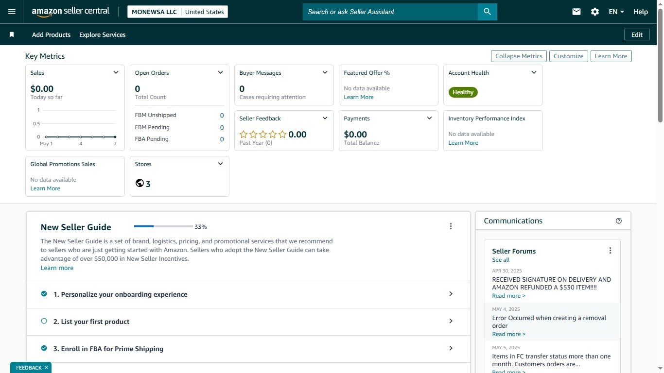664x373 pixels.
Task: Click the Seller Feedback star rating
Action: click(263, 135)
